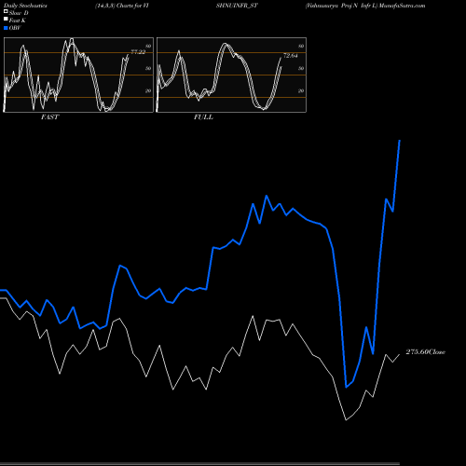Click the 20 level label in FULL chart
The height and width of the screenshot is (466, 466).
point(301,90)
